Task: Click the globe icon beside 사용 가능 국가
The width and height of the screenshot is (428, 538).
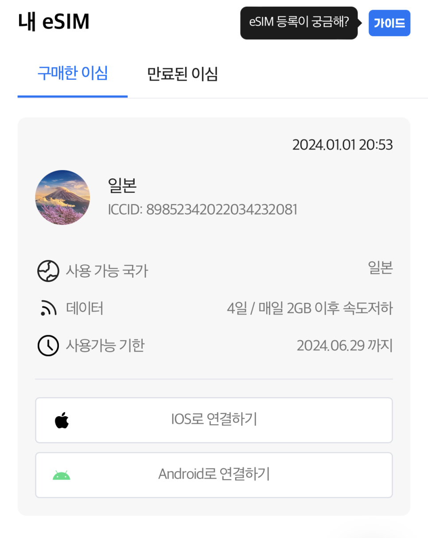Action: point(48,271)
